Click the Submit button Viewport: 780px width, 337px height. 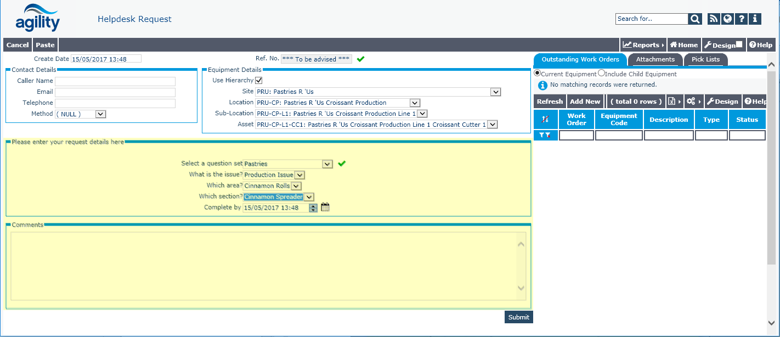click(518, 317)
